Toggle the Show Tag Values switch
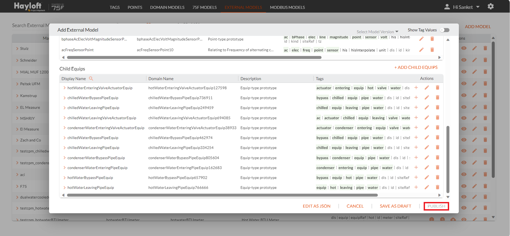 pos(445,30)
